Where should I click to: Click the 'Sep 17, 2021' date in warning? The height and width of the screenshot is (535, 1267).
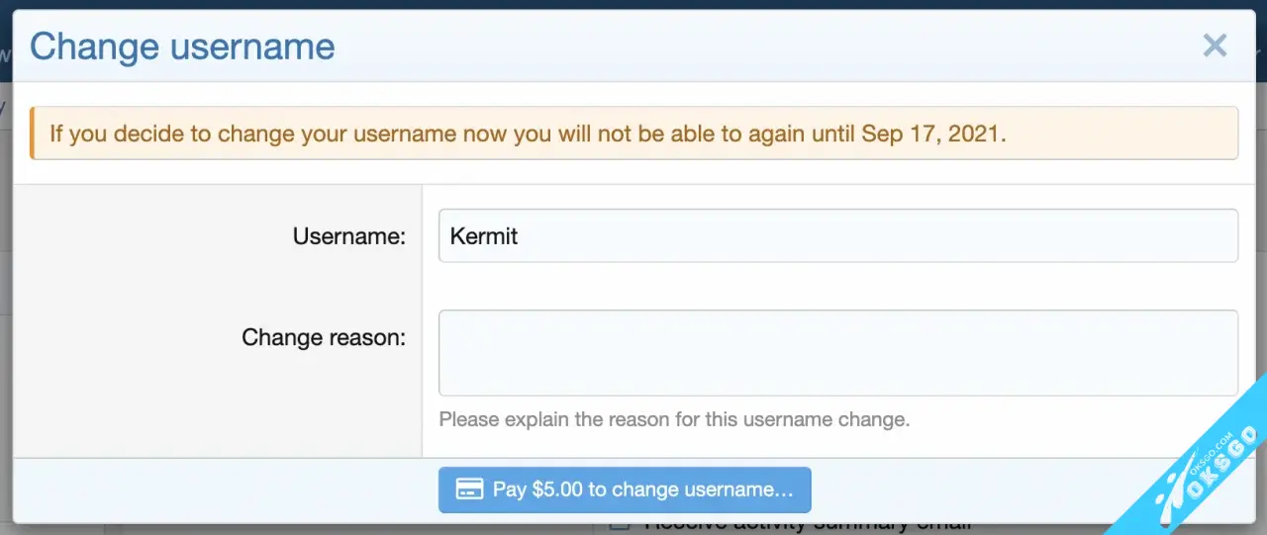pyautogui.click(x=932, y=134)
